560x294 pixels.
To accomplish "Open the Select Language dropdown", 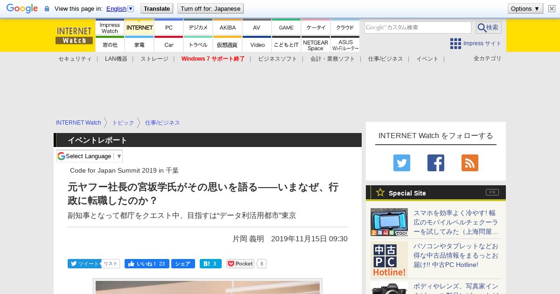I will (90, 156).
